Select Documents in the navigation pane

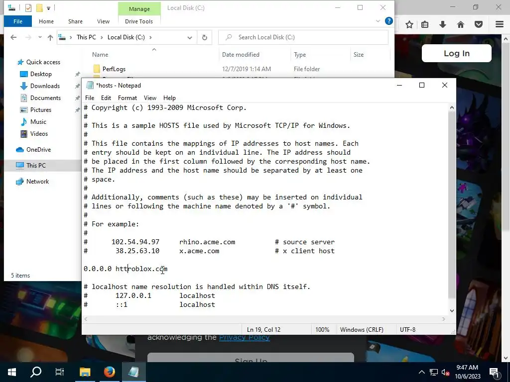point(45,98)
